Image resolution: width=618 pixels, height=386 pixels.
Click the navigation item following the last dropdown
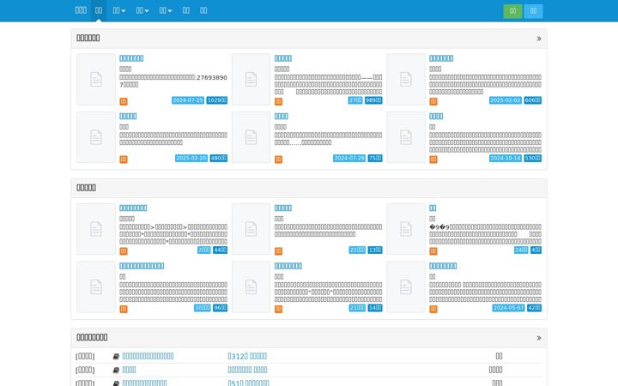click(x=186, y=10)
